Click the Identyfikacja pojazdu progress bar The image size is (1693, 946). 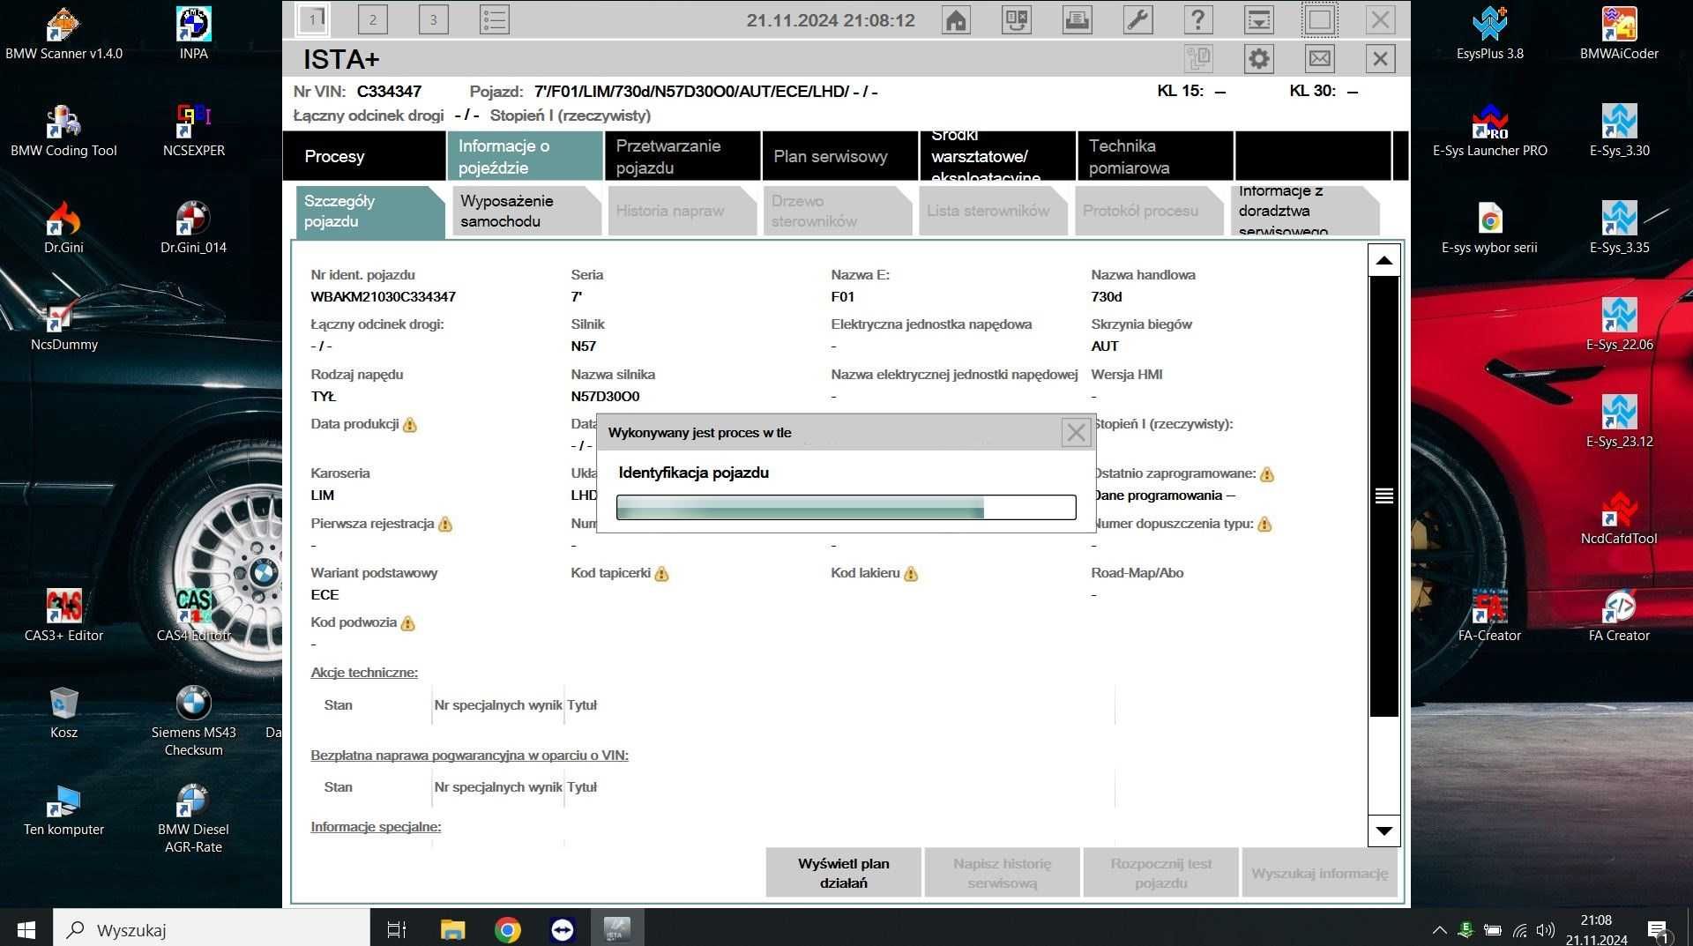(x=846, y=507)
